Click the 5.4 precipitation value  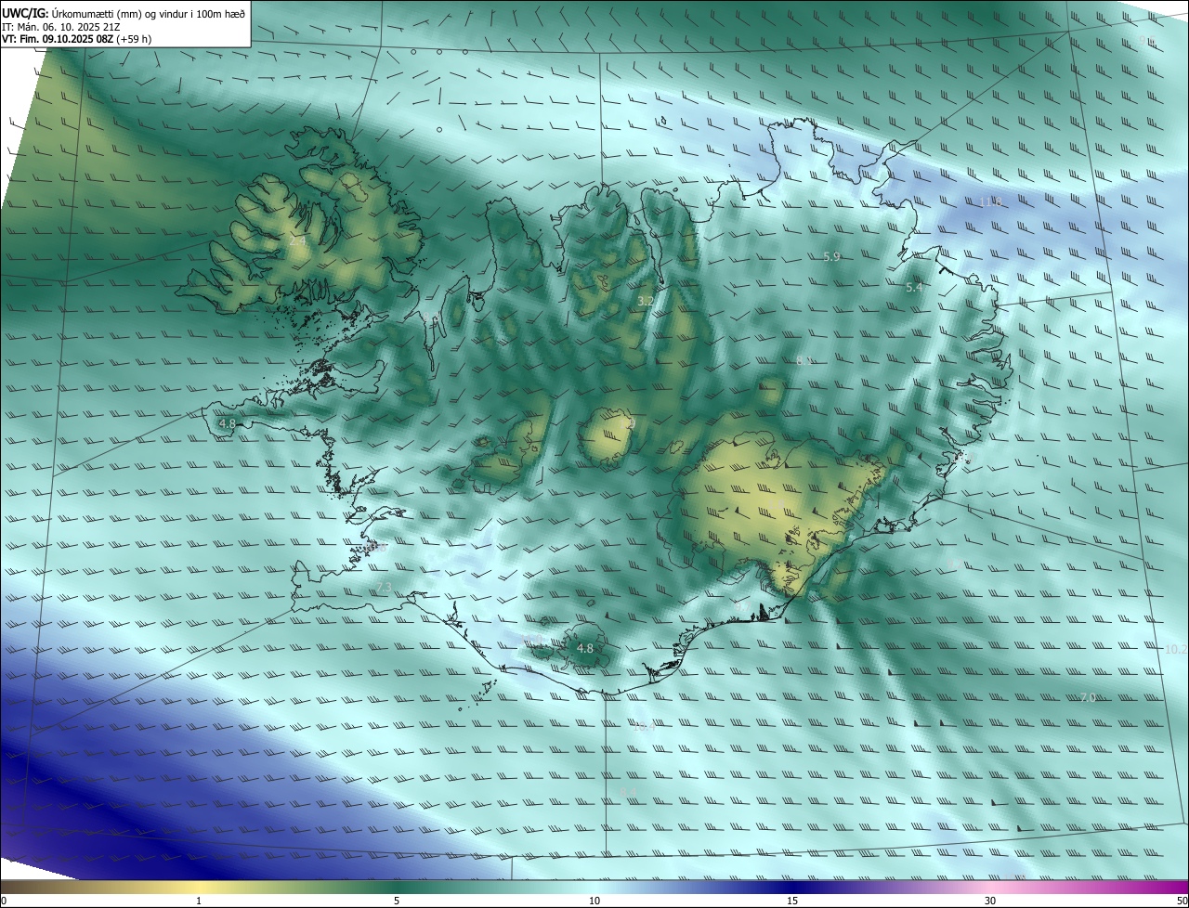pos(914,288)
